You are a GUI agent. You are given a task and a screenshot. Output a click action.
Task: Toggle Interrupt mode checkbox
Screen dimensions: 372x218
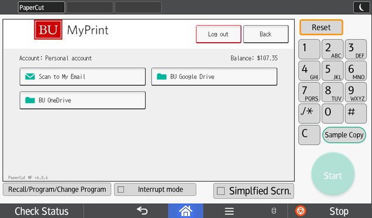(120, 189)
